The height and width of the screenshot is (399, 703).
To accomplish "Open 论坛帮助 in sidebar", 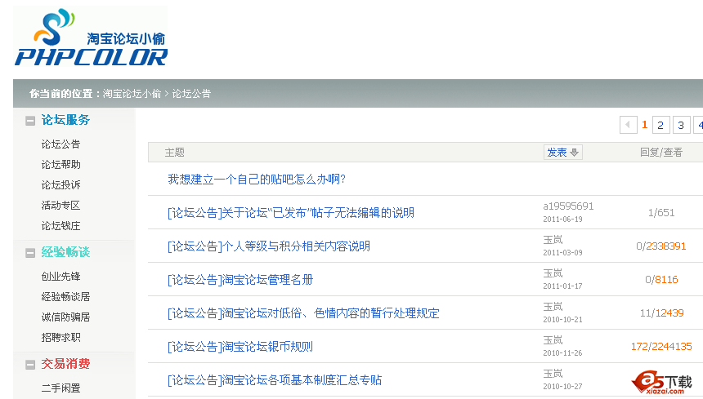I will point(60,165).
